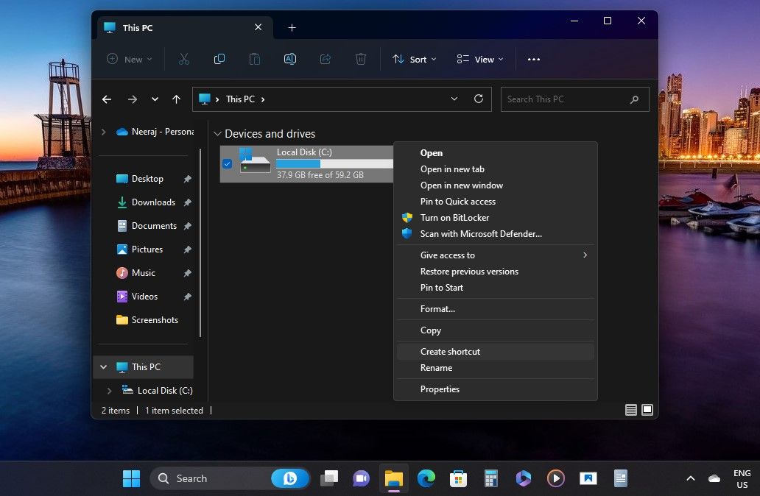This screenshot has height=496, width=760.
Task: Click the Share icon in the toolbar
Action: (x=325, y=59)
